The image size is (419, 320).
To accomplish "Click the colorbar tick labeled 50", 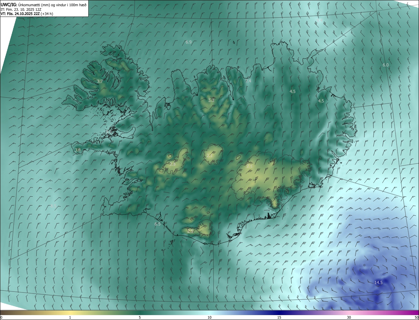I will [x=416, y=317].
